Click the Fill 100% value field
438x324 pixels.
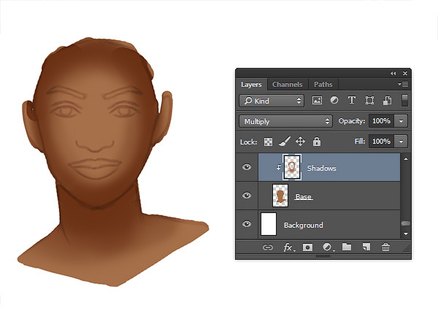pos(381,142)
